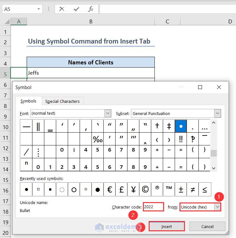
Task: Maximize the Symbol dialog
Action: coord(200,87)
